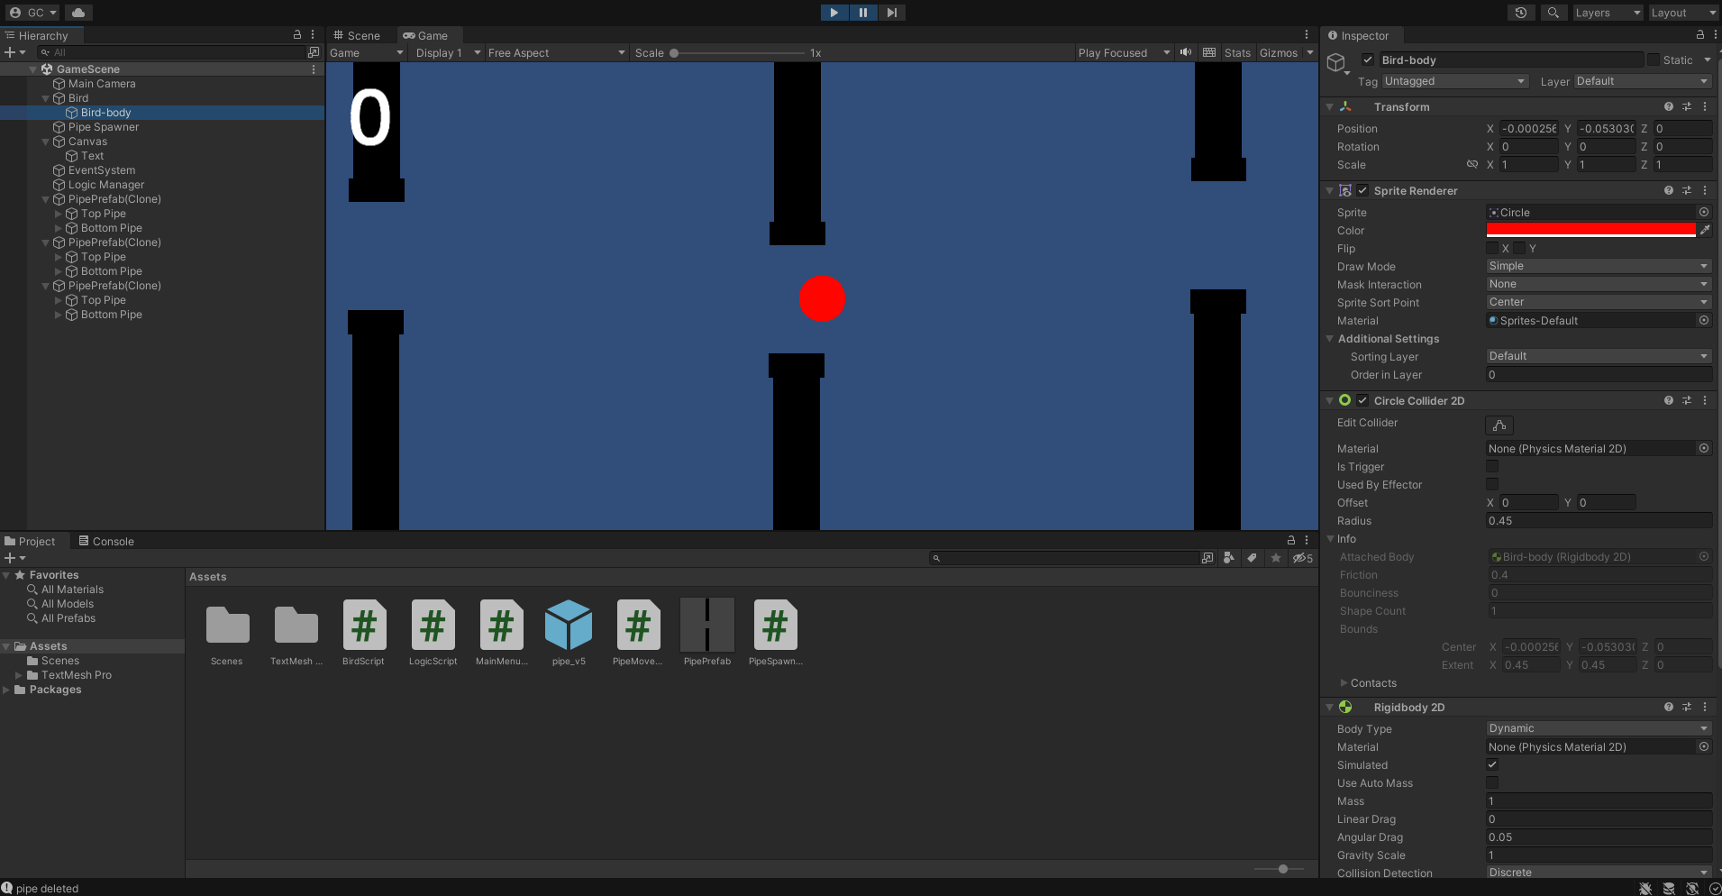The height and width of the screenshot is (896, 1722).
Task: Expand the Contacts foldout
Action: (x=1344, y=683)
